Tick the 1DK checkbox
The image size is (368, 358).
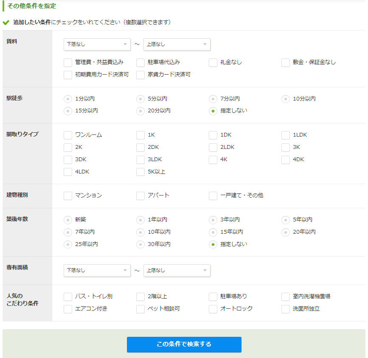pyautogui.click(x=213, y=135)
